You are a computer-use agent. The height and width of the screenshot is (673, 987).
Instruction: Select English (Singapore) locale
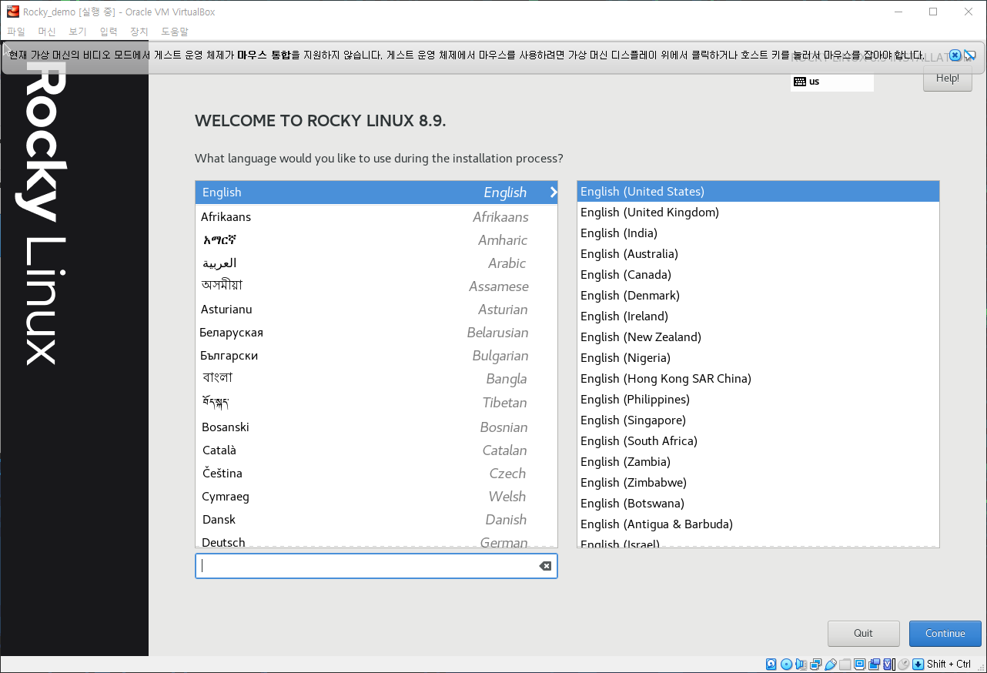point(758,420)
